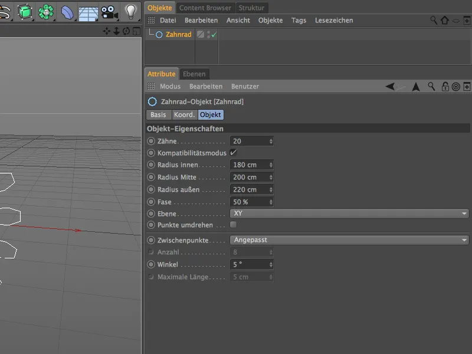The width and height of the screenshot is (472, 354).
Task: Open the green array generator tool
Action: [46, 12]
